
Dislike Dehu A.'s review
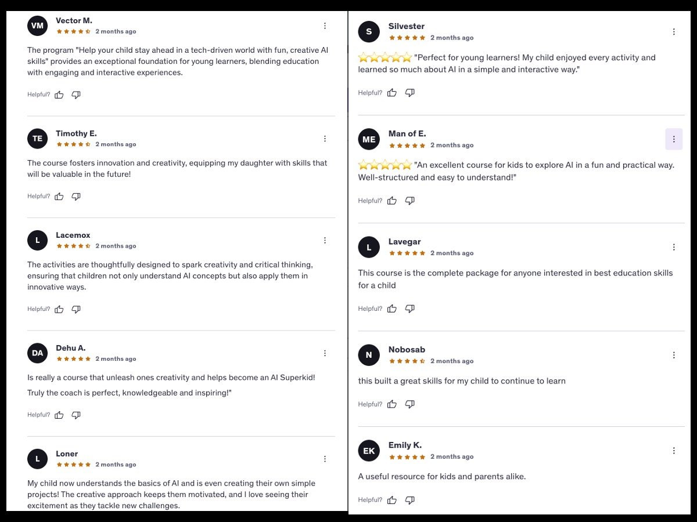[x=76, y=415]
